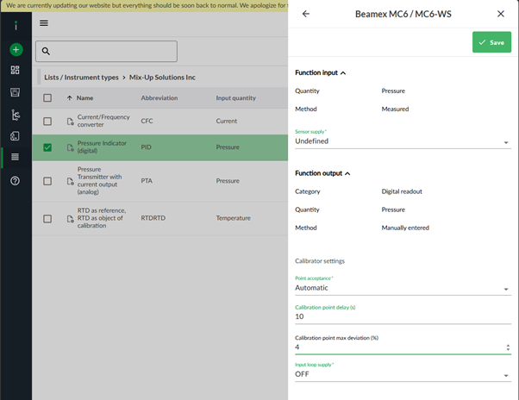
Task: Close the Beamex MC6 / MC6-WS panel
Action: coord(501,15)
